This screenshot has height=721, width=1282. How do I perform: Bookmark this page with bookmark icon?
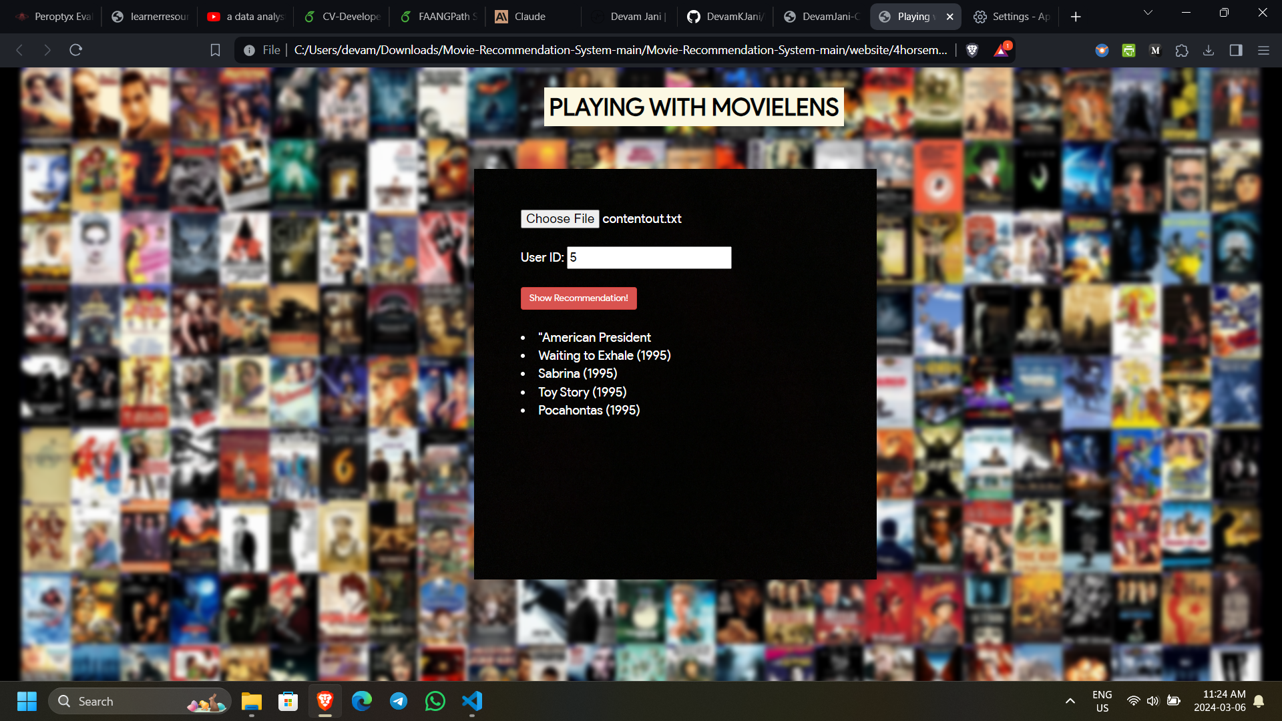click(x=215, y=50)
